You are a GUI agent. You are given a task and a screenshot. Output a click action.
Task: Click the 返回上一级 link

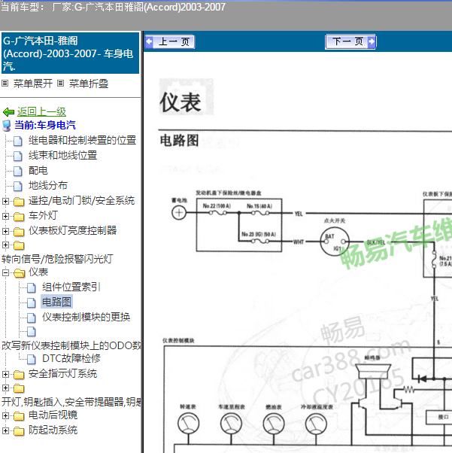pos(41,112)
